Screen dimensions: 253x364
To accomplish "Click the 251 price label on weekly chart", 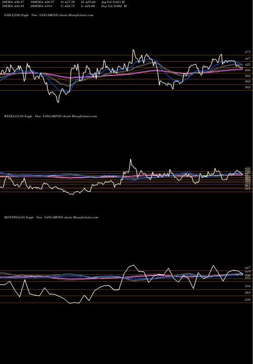I will 247,189.
